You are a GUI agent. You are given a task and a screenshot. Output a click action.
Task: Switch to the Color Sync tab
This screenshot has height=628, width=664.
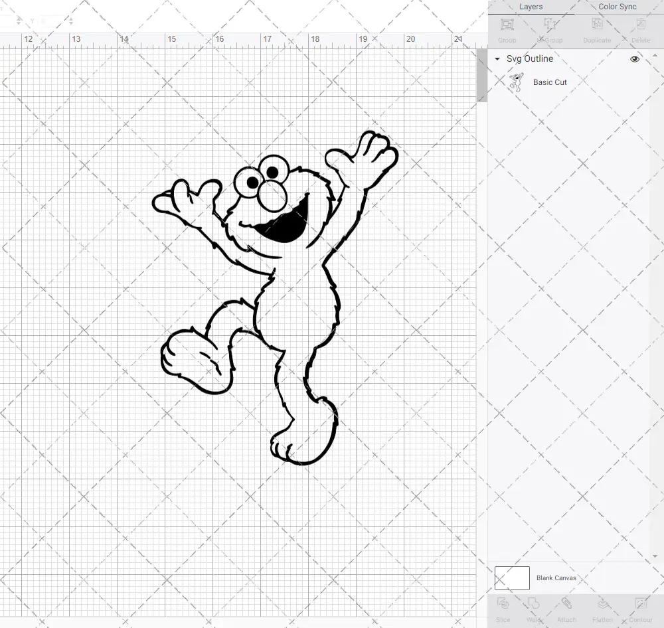pyautogui.click(x=616, y=7)
